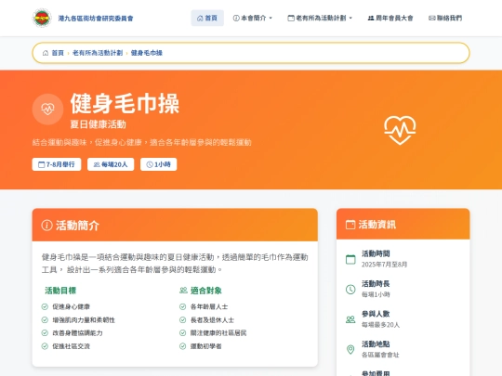Click the round heartbeat icon beside the title
This screenshot has height=376, width=502.
click(x=47, y=109)
